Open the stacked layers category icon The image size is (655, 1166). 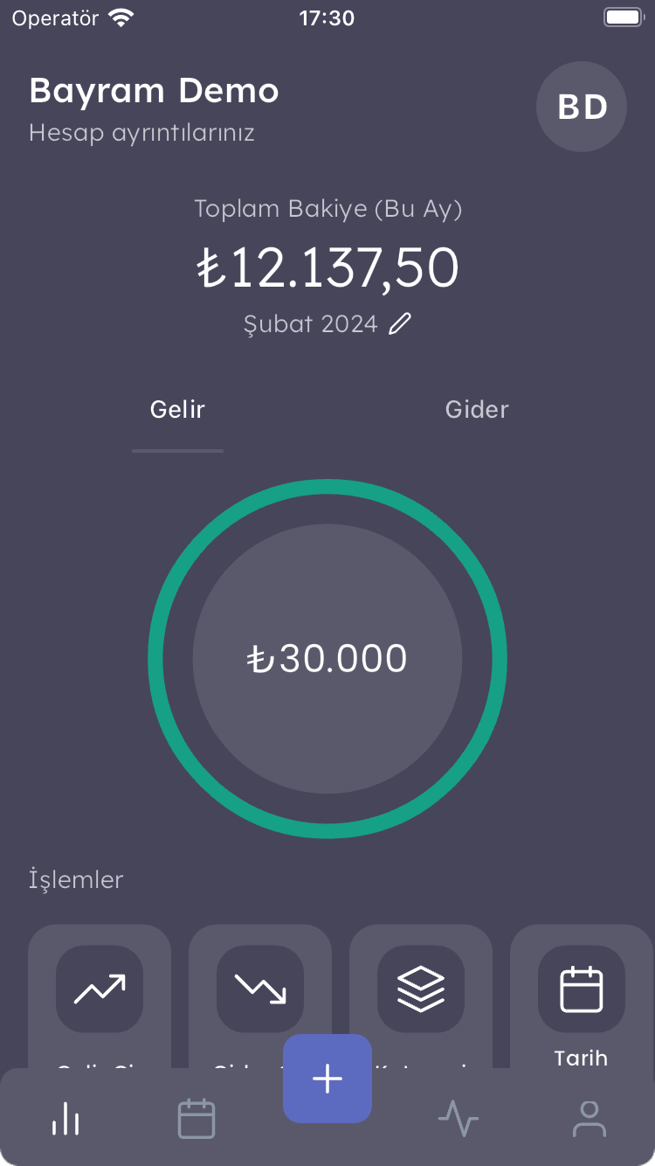[421, 989]
